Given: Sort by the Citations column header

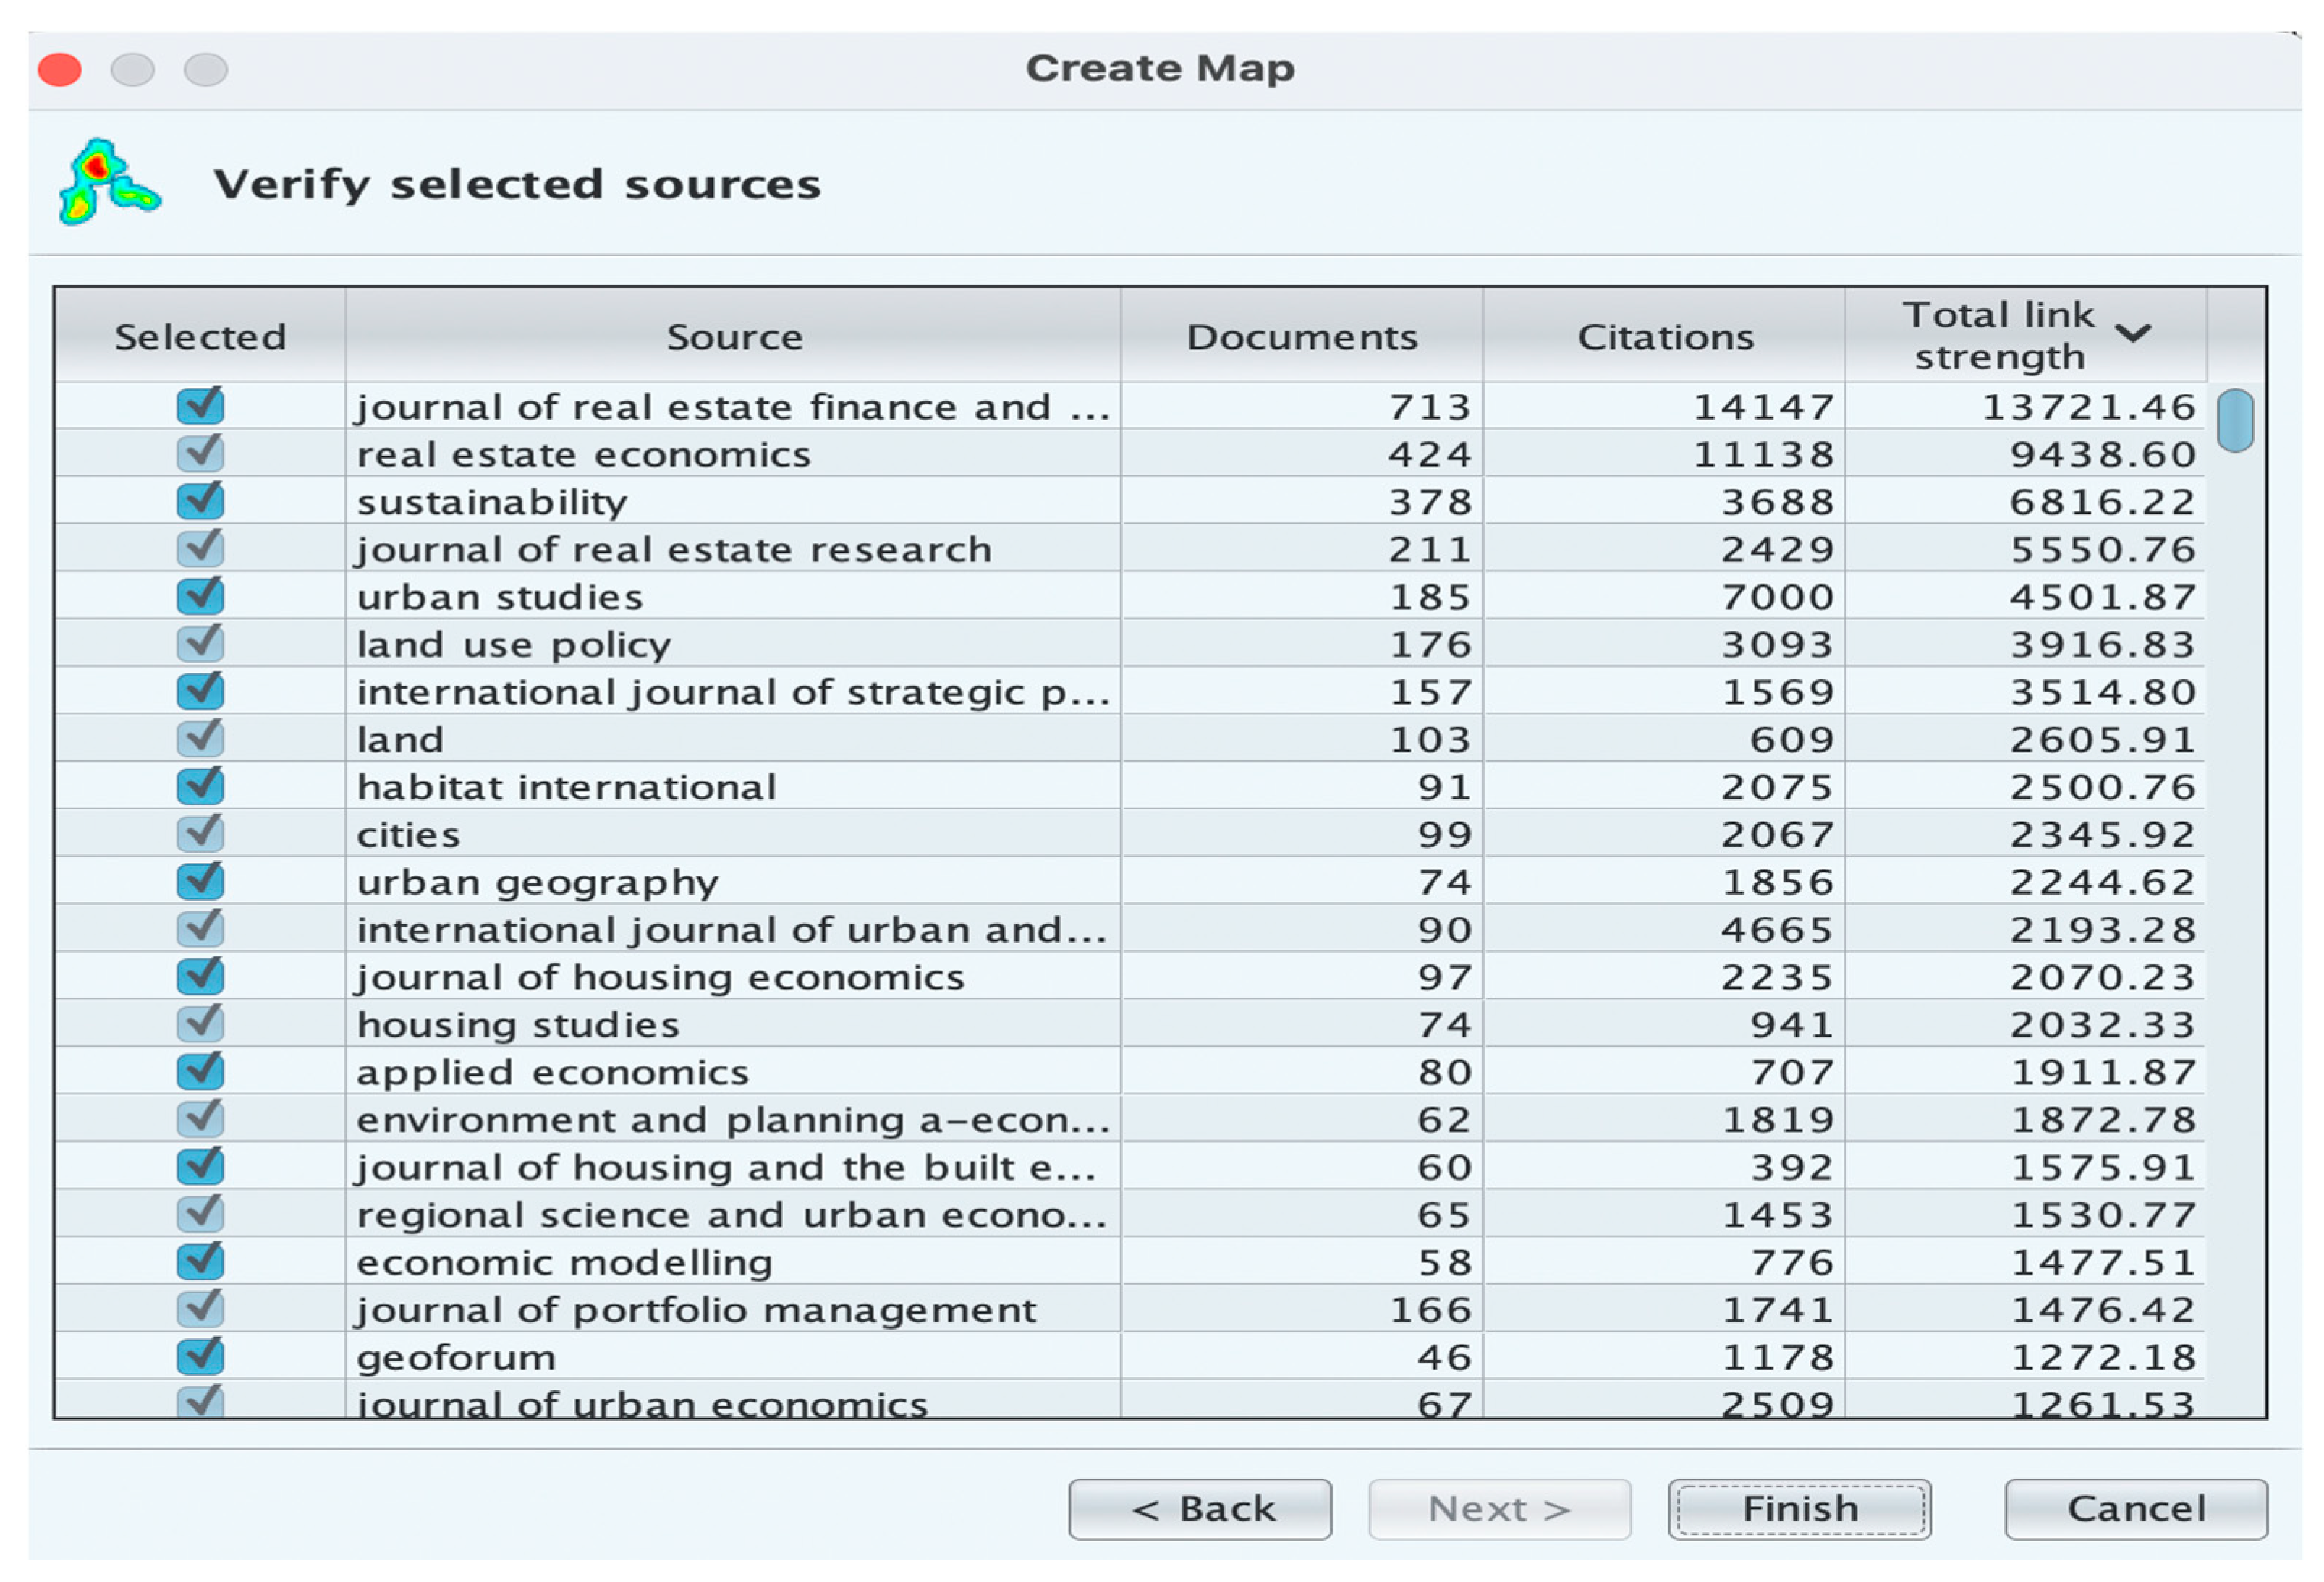Looking at the screenshot, I should coord(1665,337).
